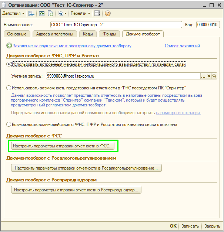This screenshot has height=232, width=224.
Task: Clear Учетная запись with X icon
Action: (x=209, y=76)
